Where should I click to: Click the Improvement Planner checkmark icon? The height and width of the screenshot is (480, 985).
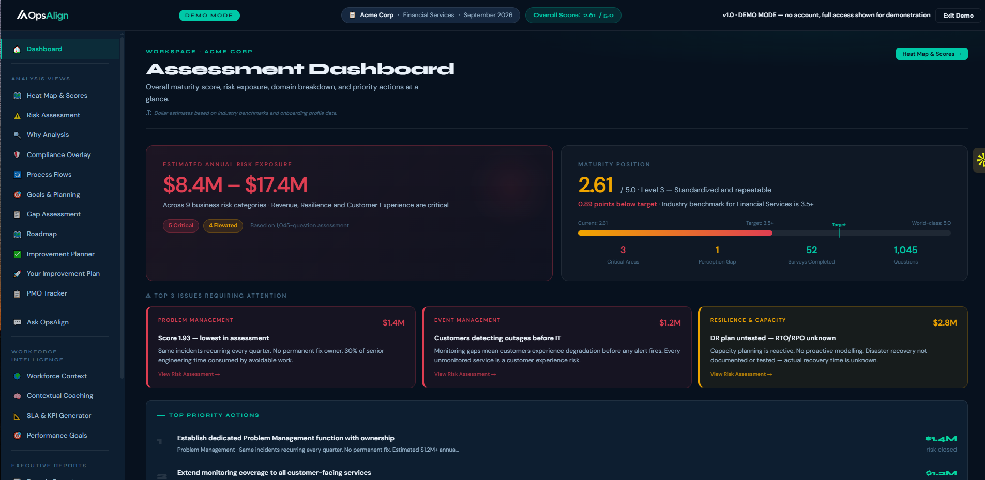(17, 254)
